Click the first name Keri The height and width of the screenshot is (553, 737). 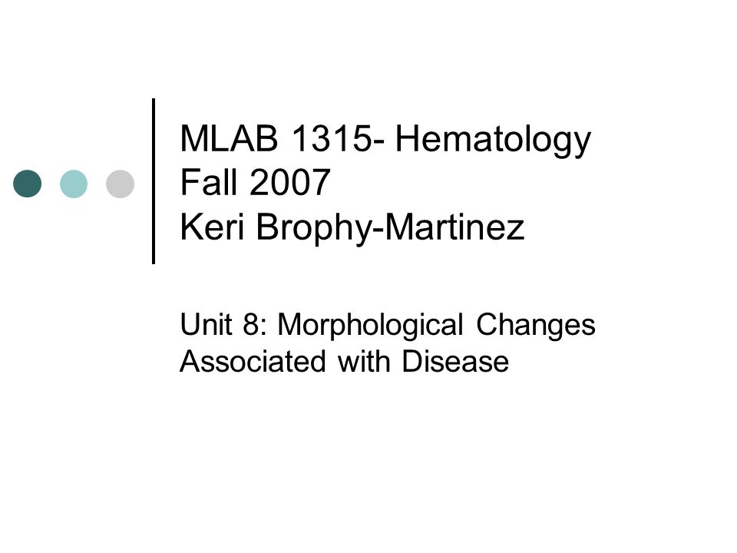point(212,226)
